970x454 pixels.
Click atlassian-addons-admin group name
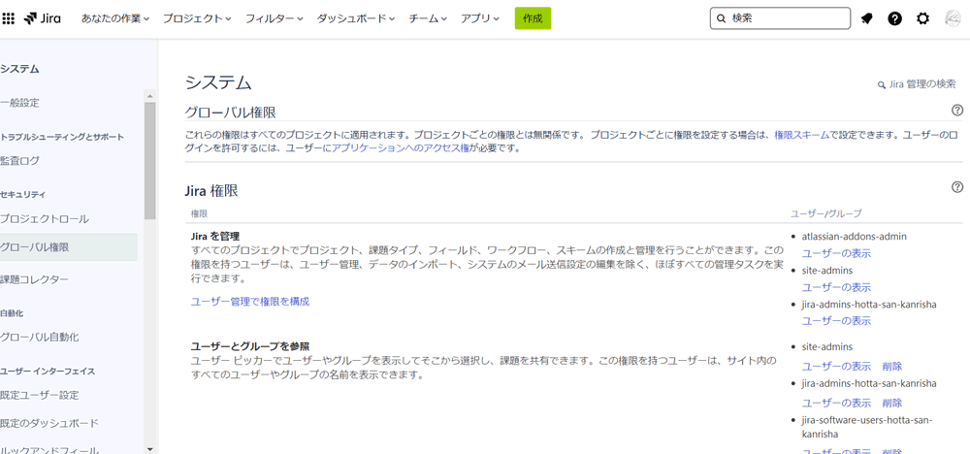pyautogui.click(x=855, y=237)
